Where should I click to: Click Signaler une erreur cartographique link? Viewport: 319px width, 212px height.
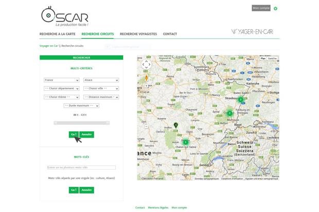261,179
